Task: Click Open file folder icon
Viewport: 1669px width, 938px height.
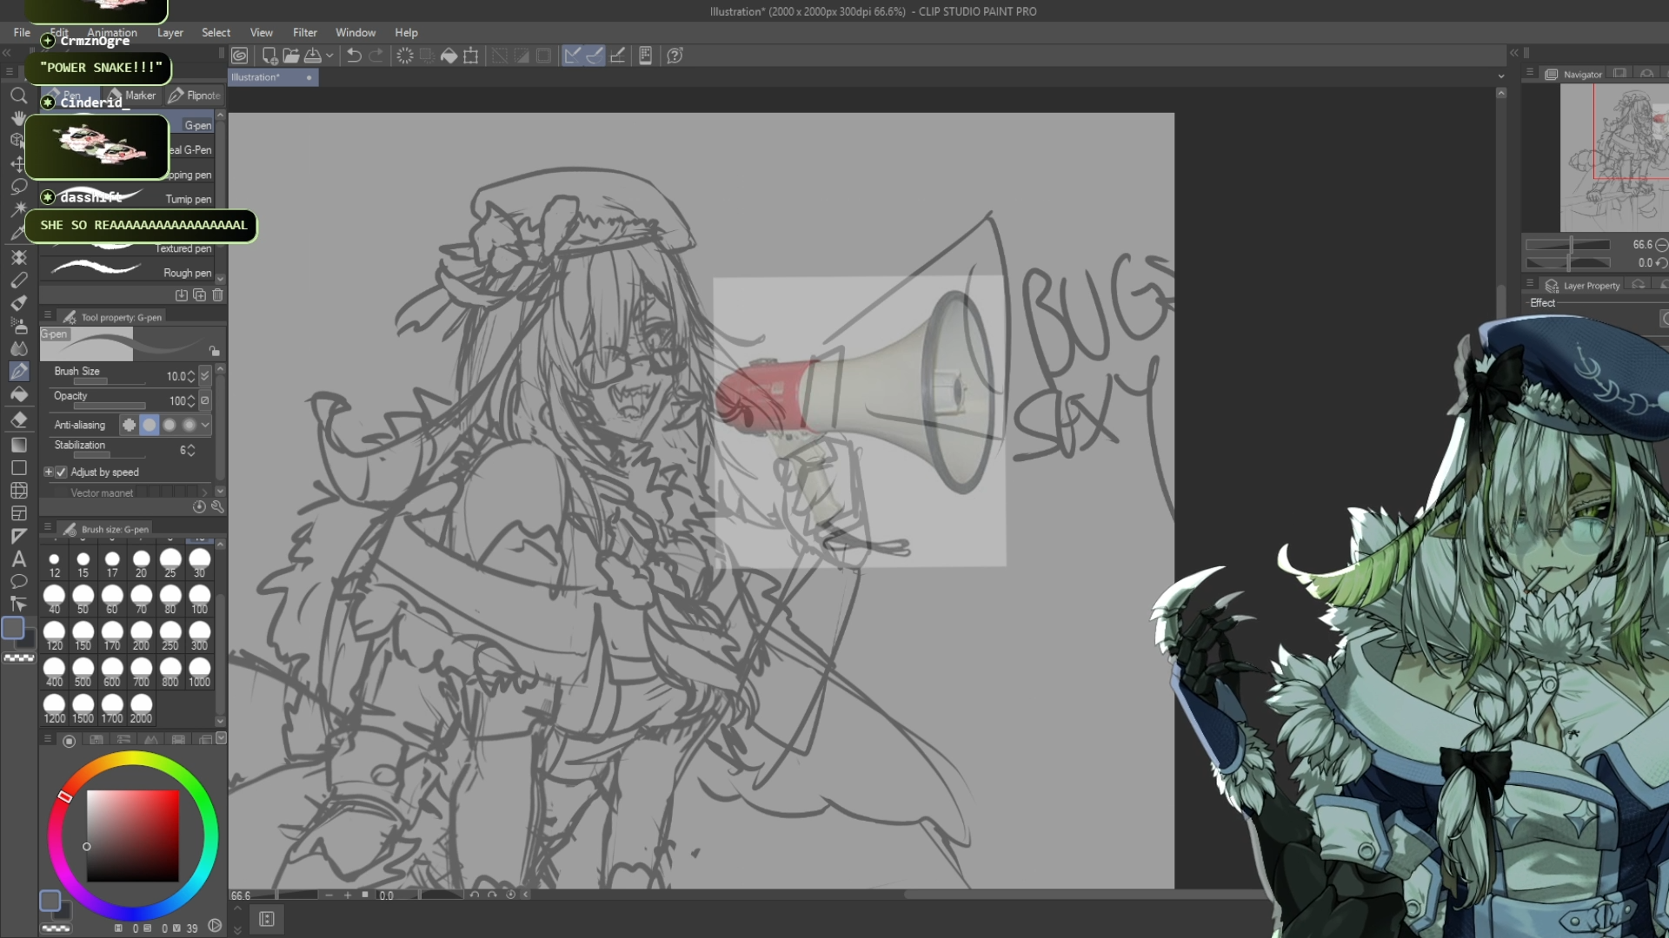Action: 291,56
